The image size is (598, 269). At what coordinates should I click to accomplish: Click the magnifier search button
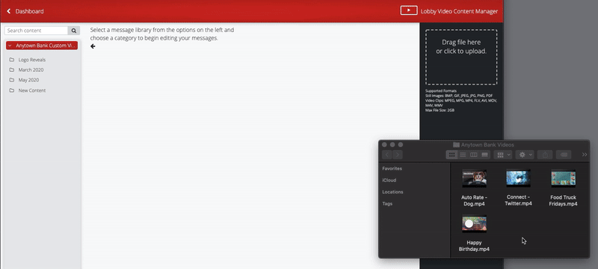[74, 31]
